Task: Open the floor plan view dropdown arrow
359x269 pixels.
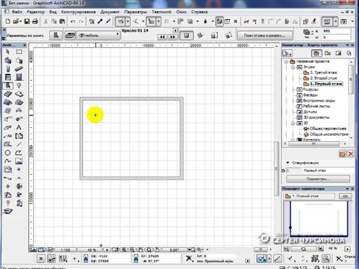Action: click(x=335, y=22)
